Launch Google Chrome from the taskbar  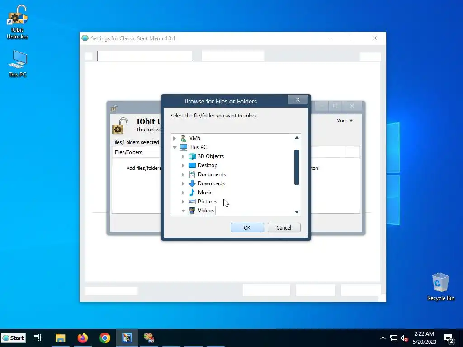click(x=105, y=338)
